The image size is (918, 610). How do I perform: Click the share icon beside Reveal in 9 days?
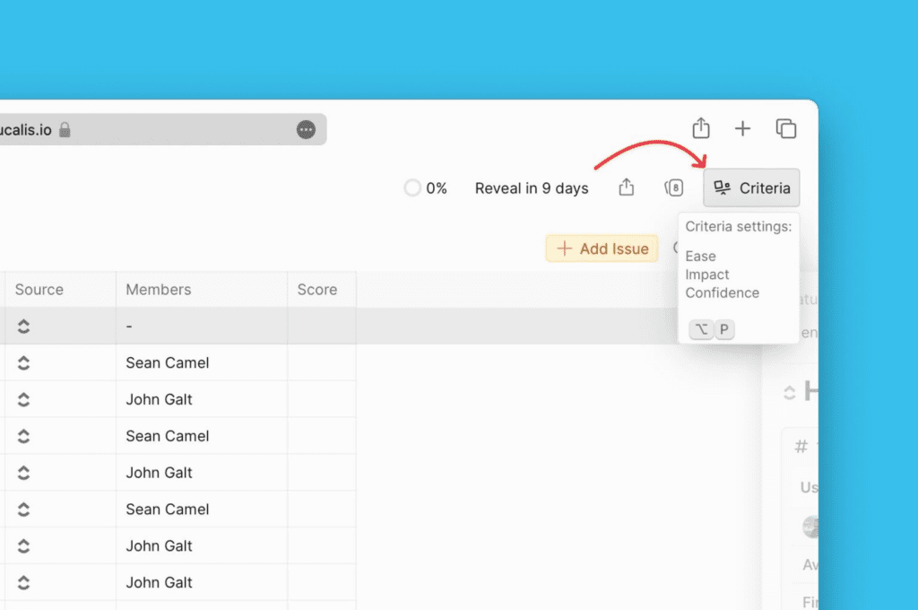coord(627,187)
